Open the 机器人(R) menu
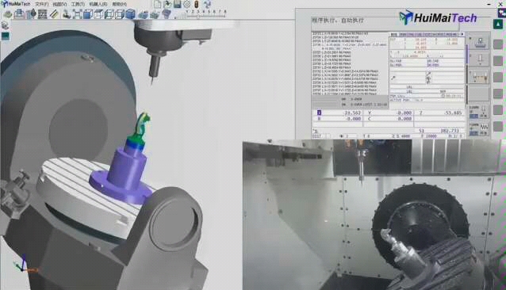 98,4
